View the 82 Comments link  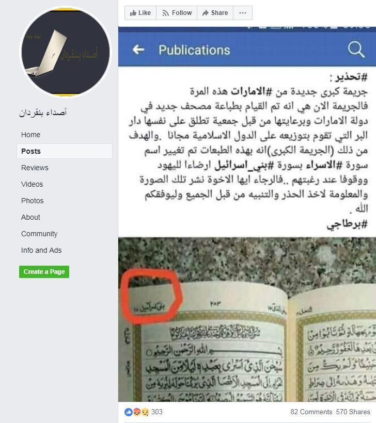click(311, 412)
